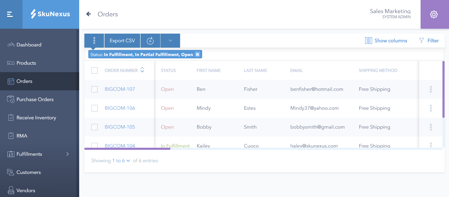This screenshot has height=197, width=449.
Task: Open bulk actions three-dot toolbar button
Action: pos(94,41)
